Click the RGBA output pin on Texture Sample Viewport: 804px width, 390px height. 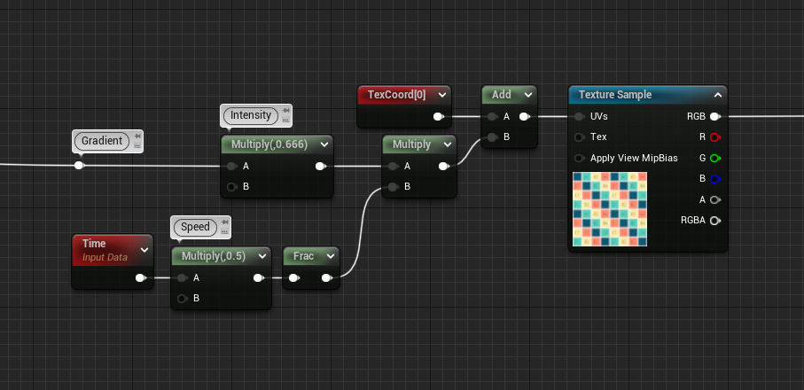pos(714,221)
